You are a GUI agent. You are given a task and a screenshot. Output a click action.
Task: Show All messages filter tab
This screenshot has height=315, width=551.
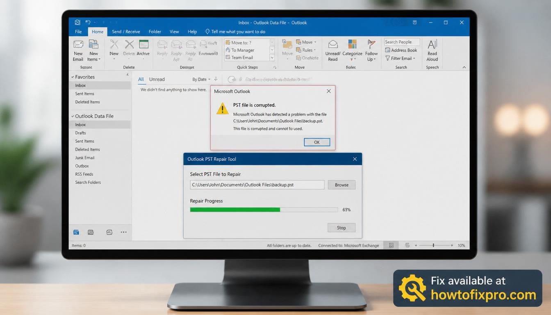(141, 79)
